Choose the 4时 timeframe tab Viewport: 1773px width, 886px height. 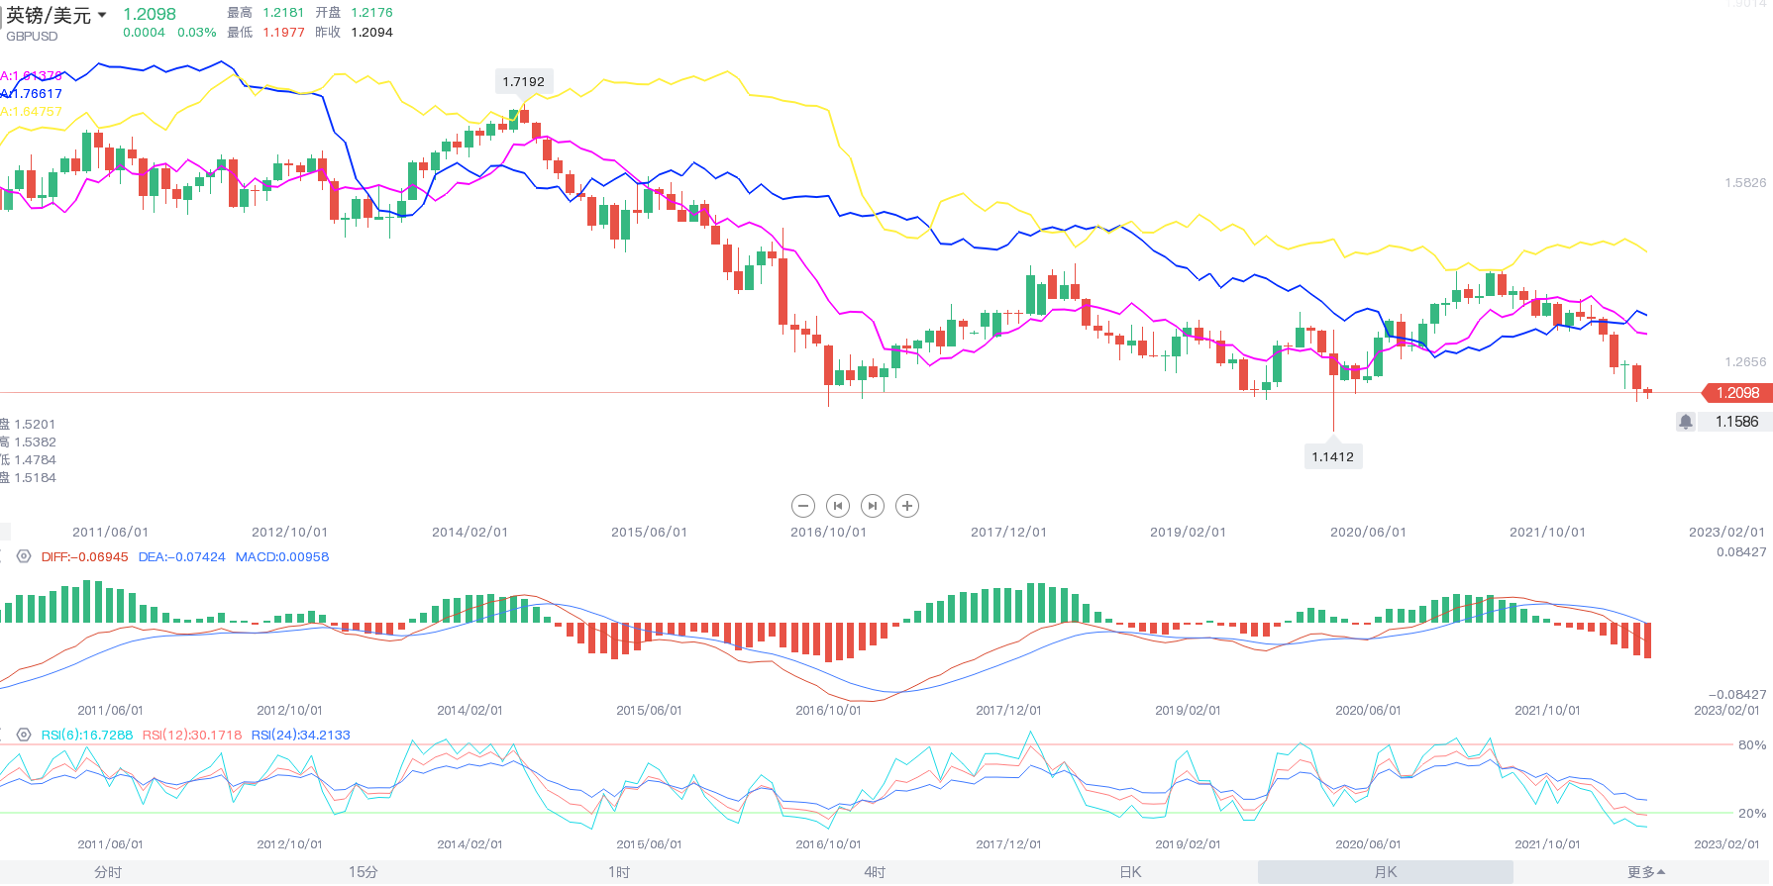[875, 872]
